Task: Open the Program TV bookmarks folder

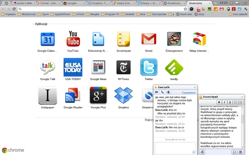Action: 110,14
